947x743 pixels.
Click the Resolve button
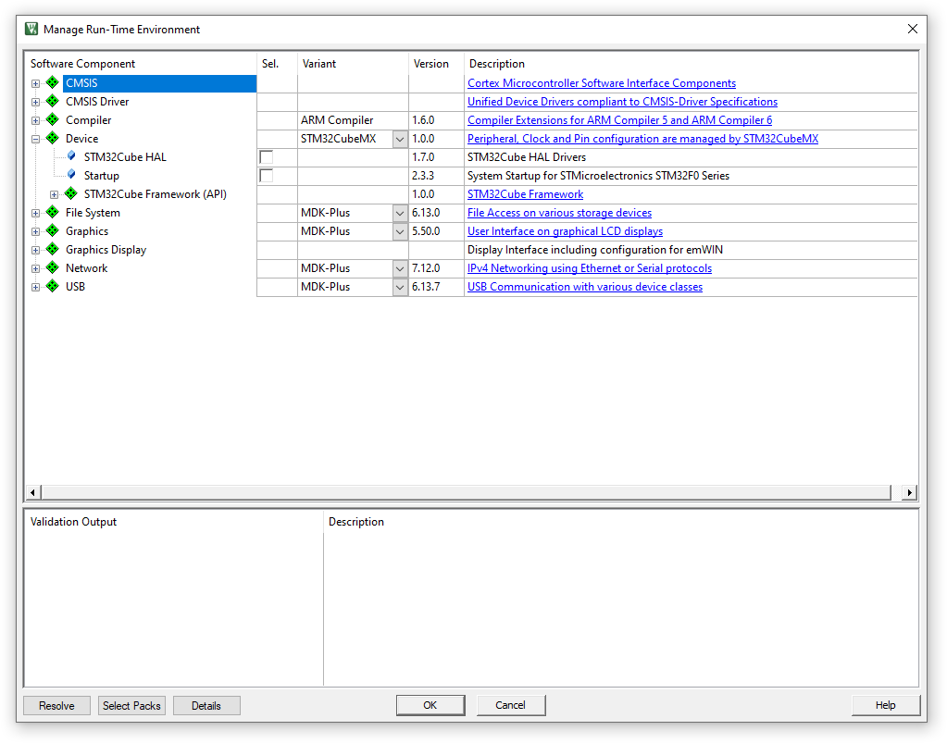pos(56,705)
